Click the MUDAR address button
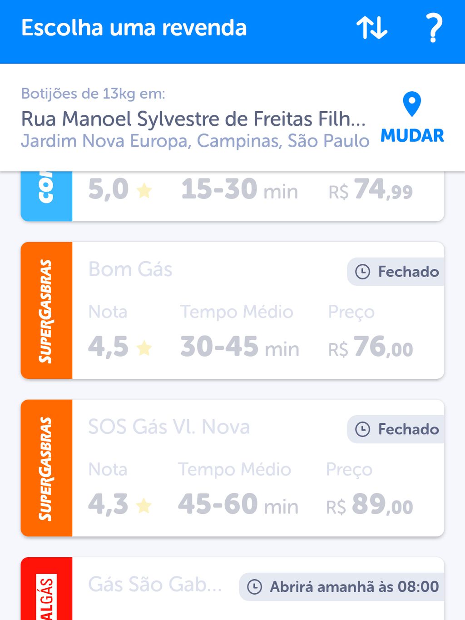Screen dimensions: 465x620 [x=412, y=135]
